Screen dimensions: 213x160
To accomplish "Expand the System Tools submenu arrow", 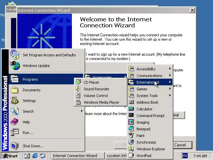I will point(170,95).
